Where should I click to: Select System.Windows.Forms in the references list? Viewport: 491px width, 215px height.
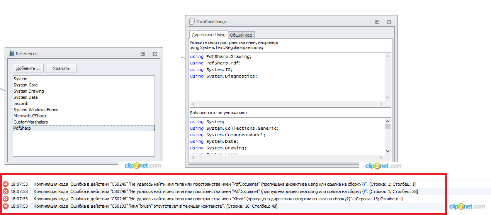click(36, 110)
